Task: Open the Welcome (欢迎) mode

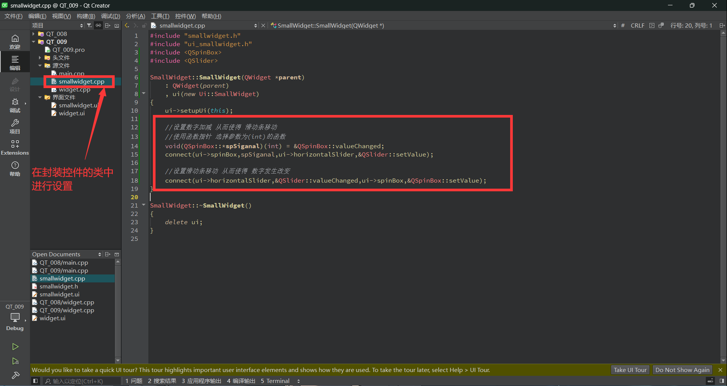Action: (15, 41)
